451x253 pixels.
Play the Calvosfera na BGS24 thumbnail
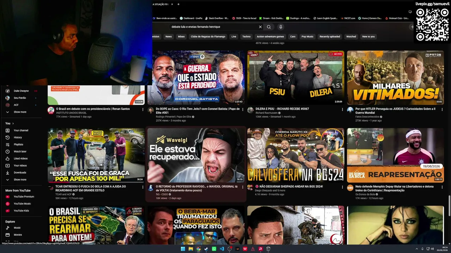(296, 155)
